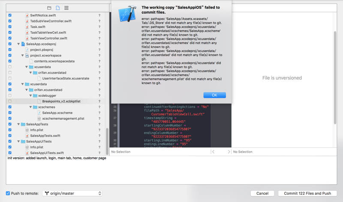Click into the commit message text area
Image resolution: width=343 pixels, height=202 pixels.
tap(171, 170)
